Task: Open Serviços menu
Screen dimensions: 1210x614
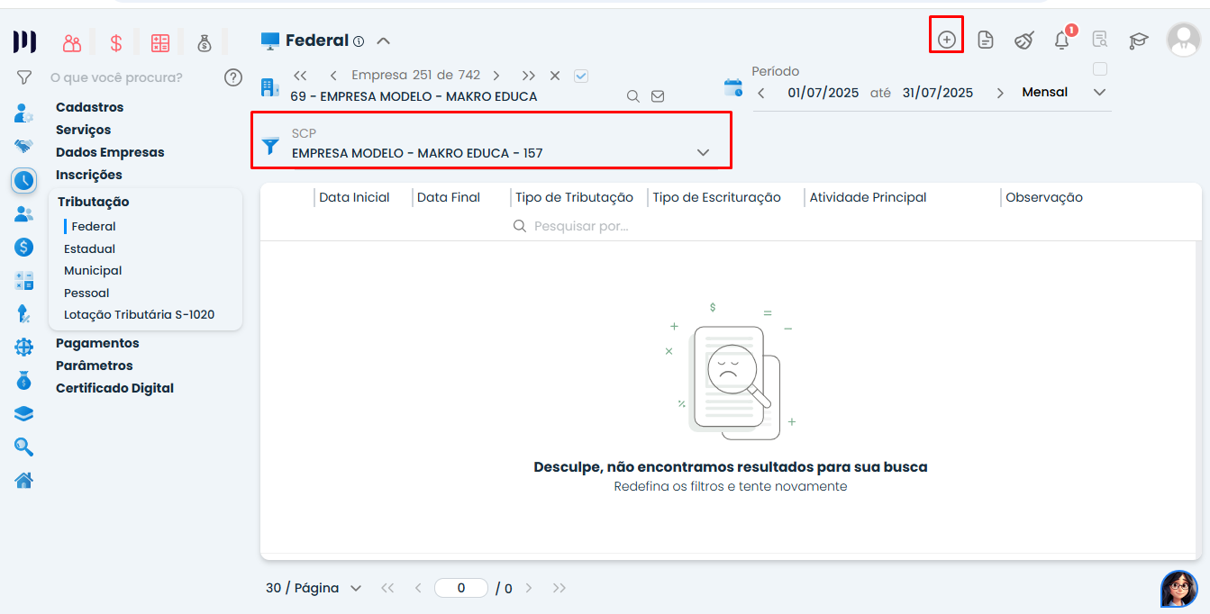Action: [84, 130]
